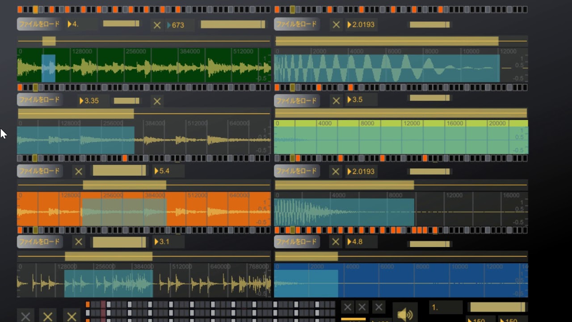Select the number box showing 3.1
Viewport: 572px width, 322px height.
(168, 241)
